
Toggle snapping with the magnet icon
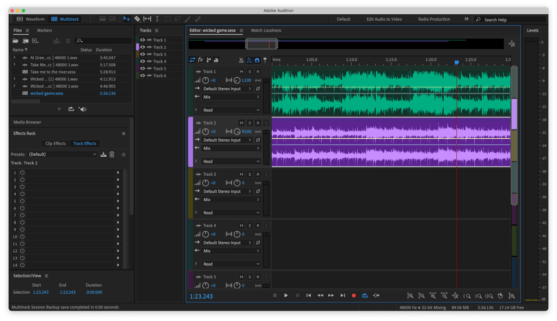[x=257, y=60]
